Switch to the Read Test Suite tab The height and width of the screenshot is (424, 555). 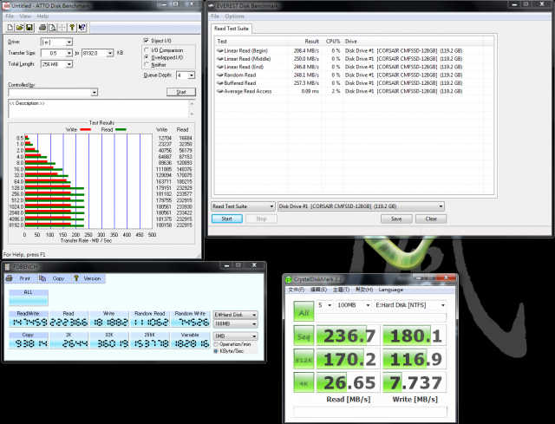[x=232, y=29]
